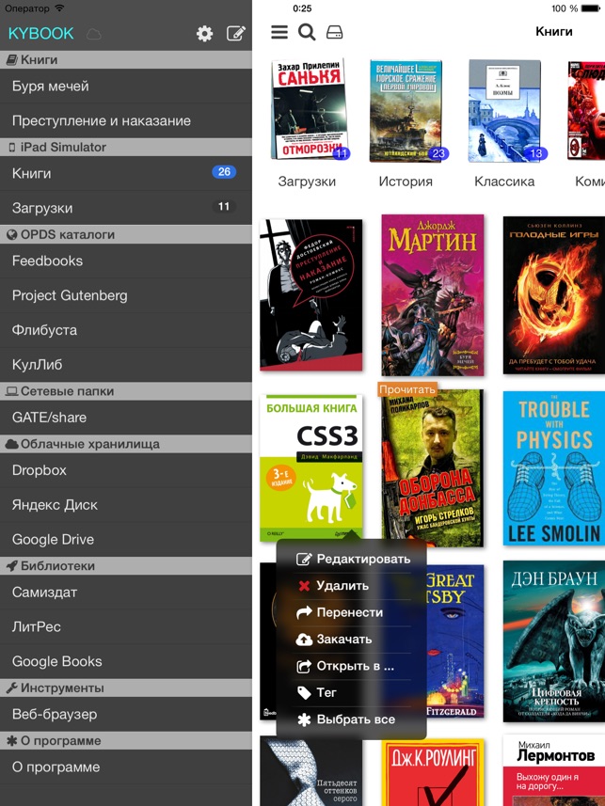Tap the storage drive icon in toolbar
The height and width of the screenshot is (806, 605).
point(334,32)
